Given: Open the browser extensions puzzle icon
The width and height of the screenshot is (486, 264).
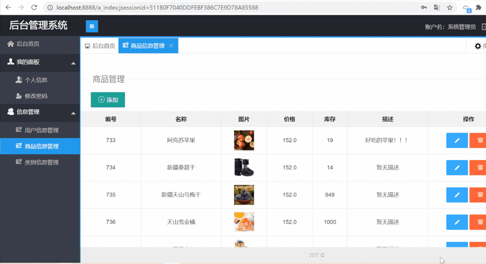Looking at the screenshot, I should [x=479, y=7].
